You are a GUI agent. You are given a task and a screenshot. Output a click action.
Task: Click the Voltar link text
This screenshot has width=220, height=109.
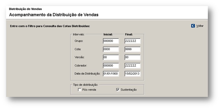pos(200,26)
